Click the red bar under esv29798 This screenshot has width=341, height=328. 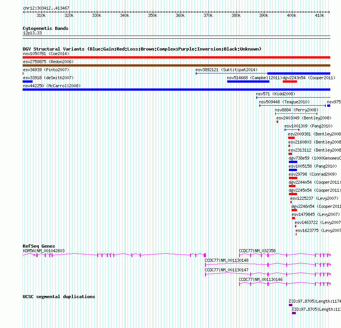[x=293, y=178]
